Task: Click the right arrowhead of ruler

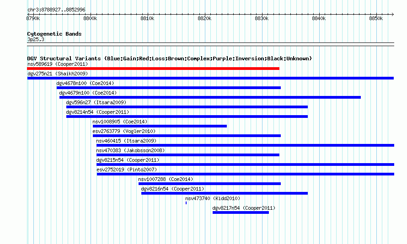Action: click(393, 14)
